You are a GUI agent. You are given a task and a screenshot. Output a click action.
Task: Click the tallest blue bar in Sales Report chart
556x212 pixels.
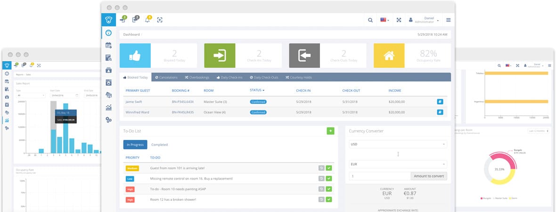click(65, 128)
